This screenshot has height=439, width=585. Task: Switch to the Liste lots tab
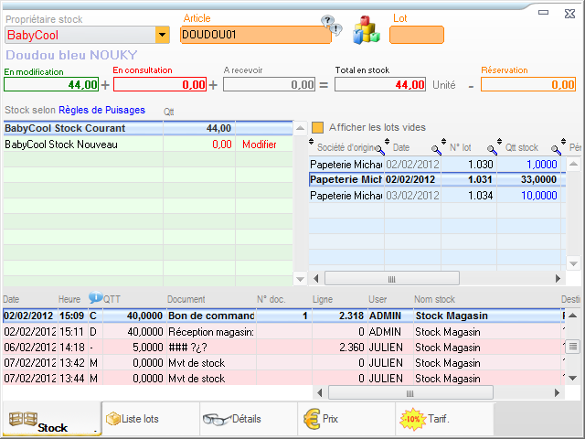click(133, 419)
